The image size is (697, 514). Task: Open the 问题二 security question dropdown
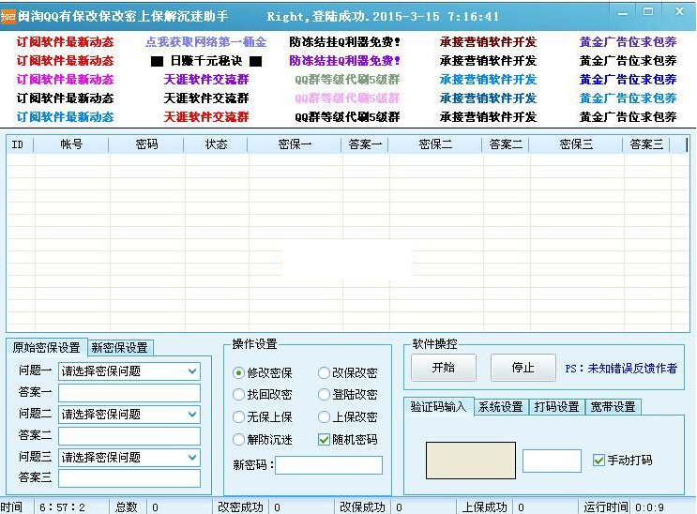(x=192, y=415)
